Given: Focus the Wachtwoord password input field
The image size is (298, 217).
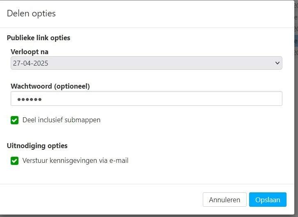Looking at the screenshot, I should click(147, 98).
